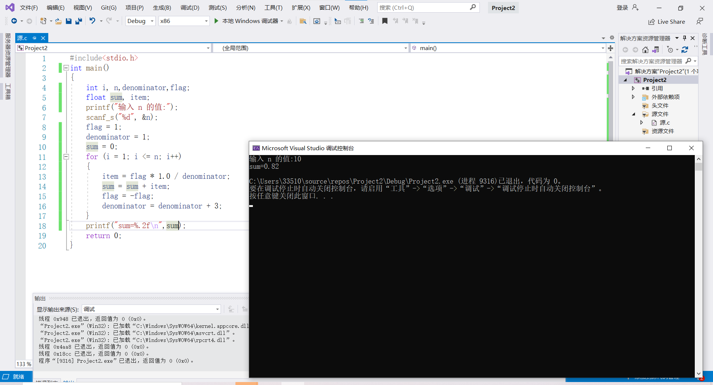Click the Undo arrow icon
Viewport: 713px width, 385px height.
click(92, 21)
